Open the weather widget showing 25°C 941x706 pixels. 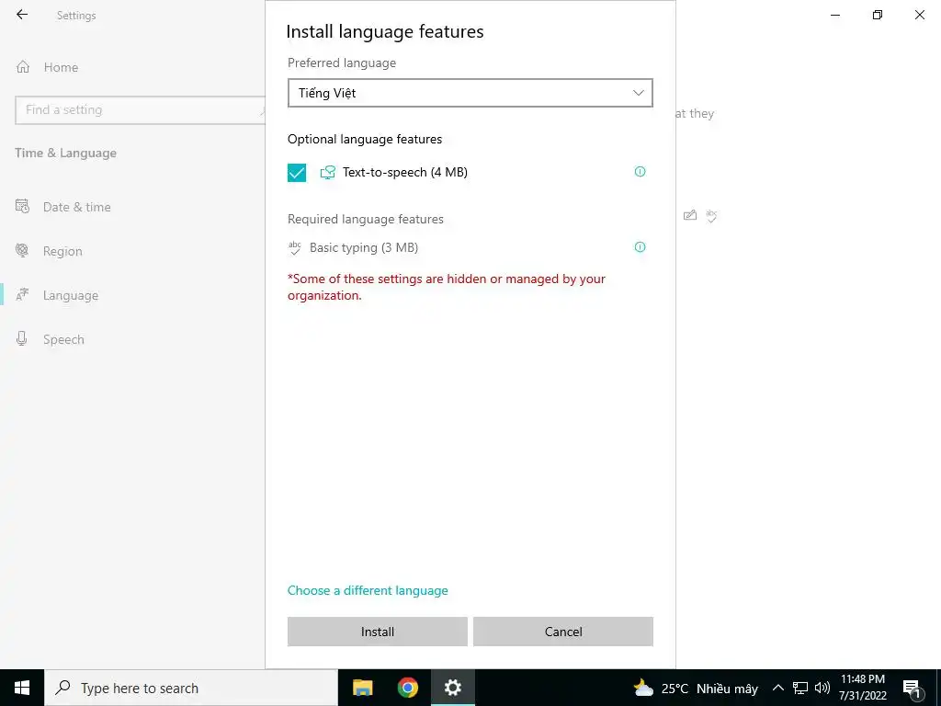(697, 688)
